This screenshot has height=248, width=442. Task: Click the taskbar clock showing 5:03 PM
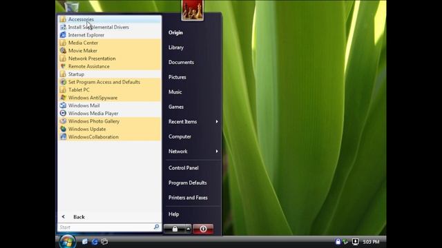coord(371,242)
